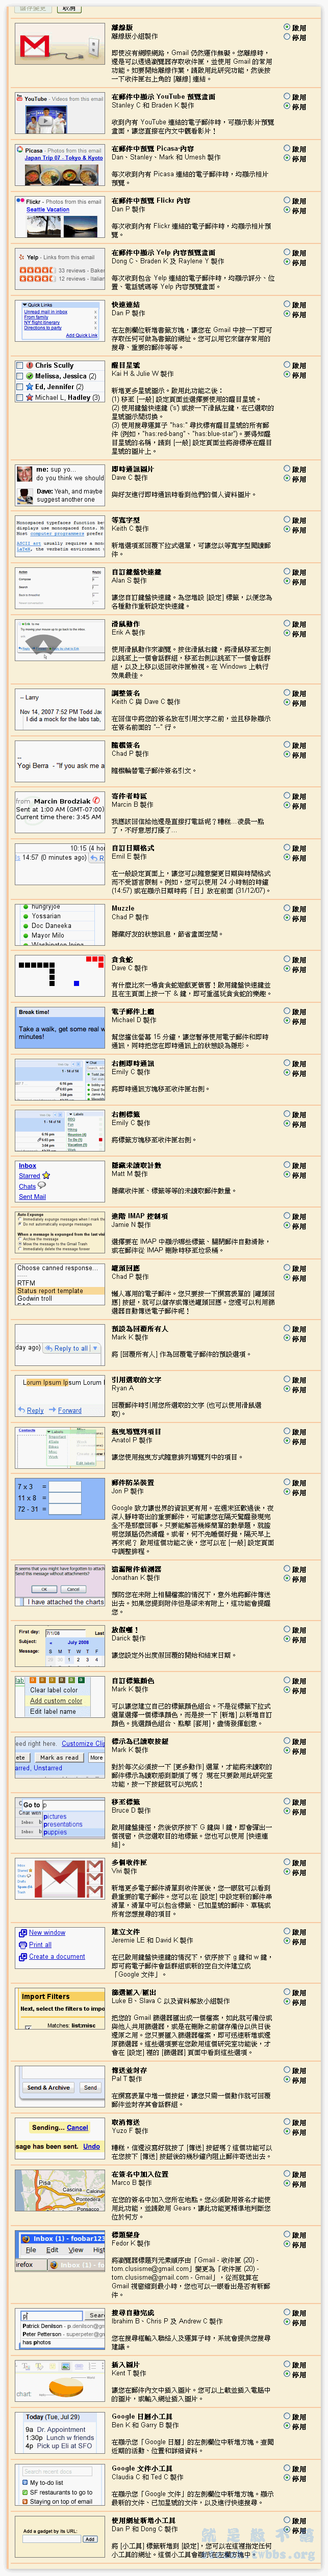Screen dimensions: 328x2576
Task: Enable the 貪食蛇 snake game lab
Action: tap(286, 960)
